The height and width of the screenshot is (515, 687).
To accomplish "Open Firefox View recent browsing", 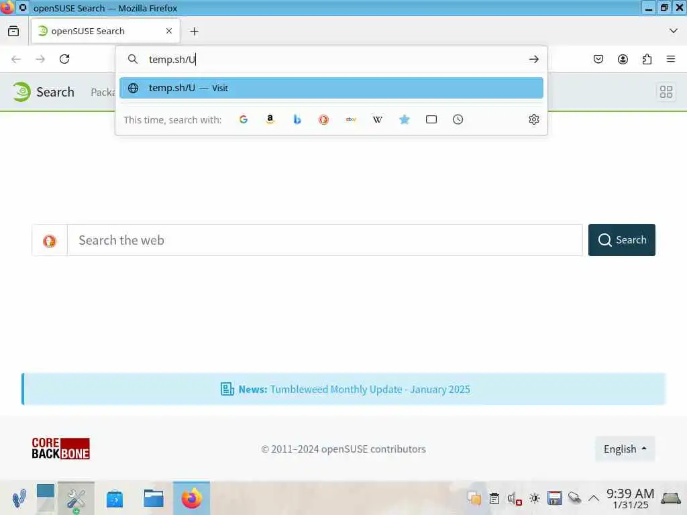I will click(x=13, y=31).
